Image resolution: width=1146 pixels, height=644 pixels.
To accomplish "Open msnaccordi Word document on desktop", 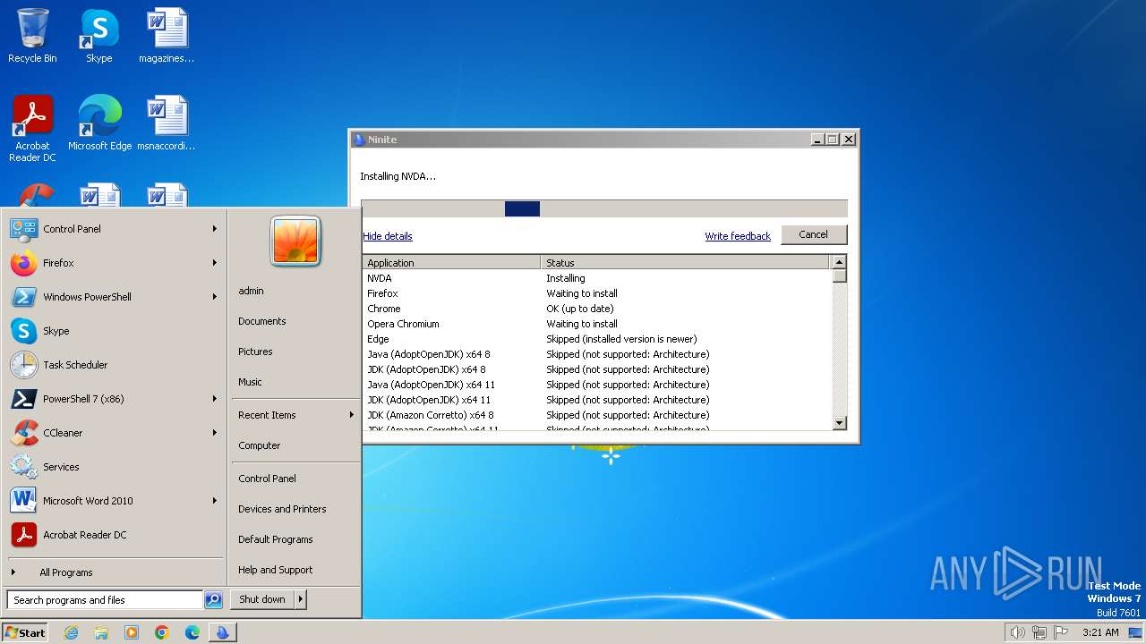I will [167, 123].
